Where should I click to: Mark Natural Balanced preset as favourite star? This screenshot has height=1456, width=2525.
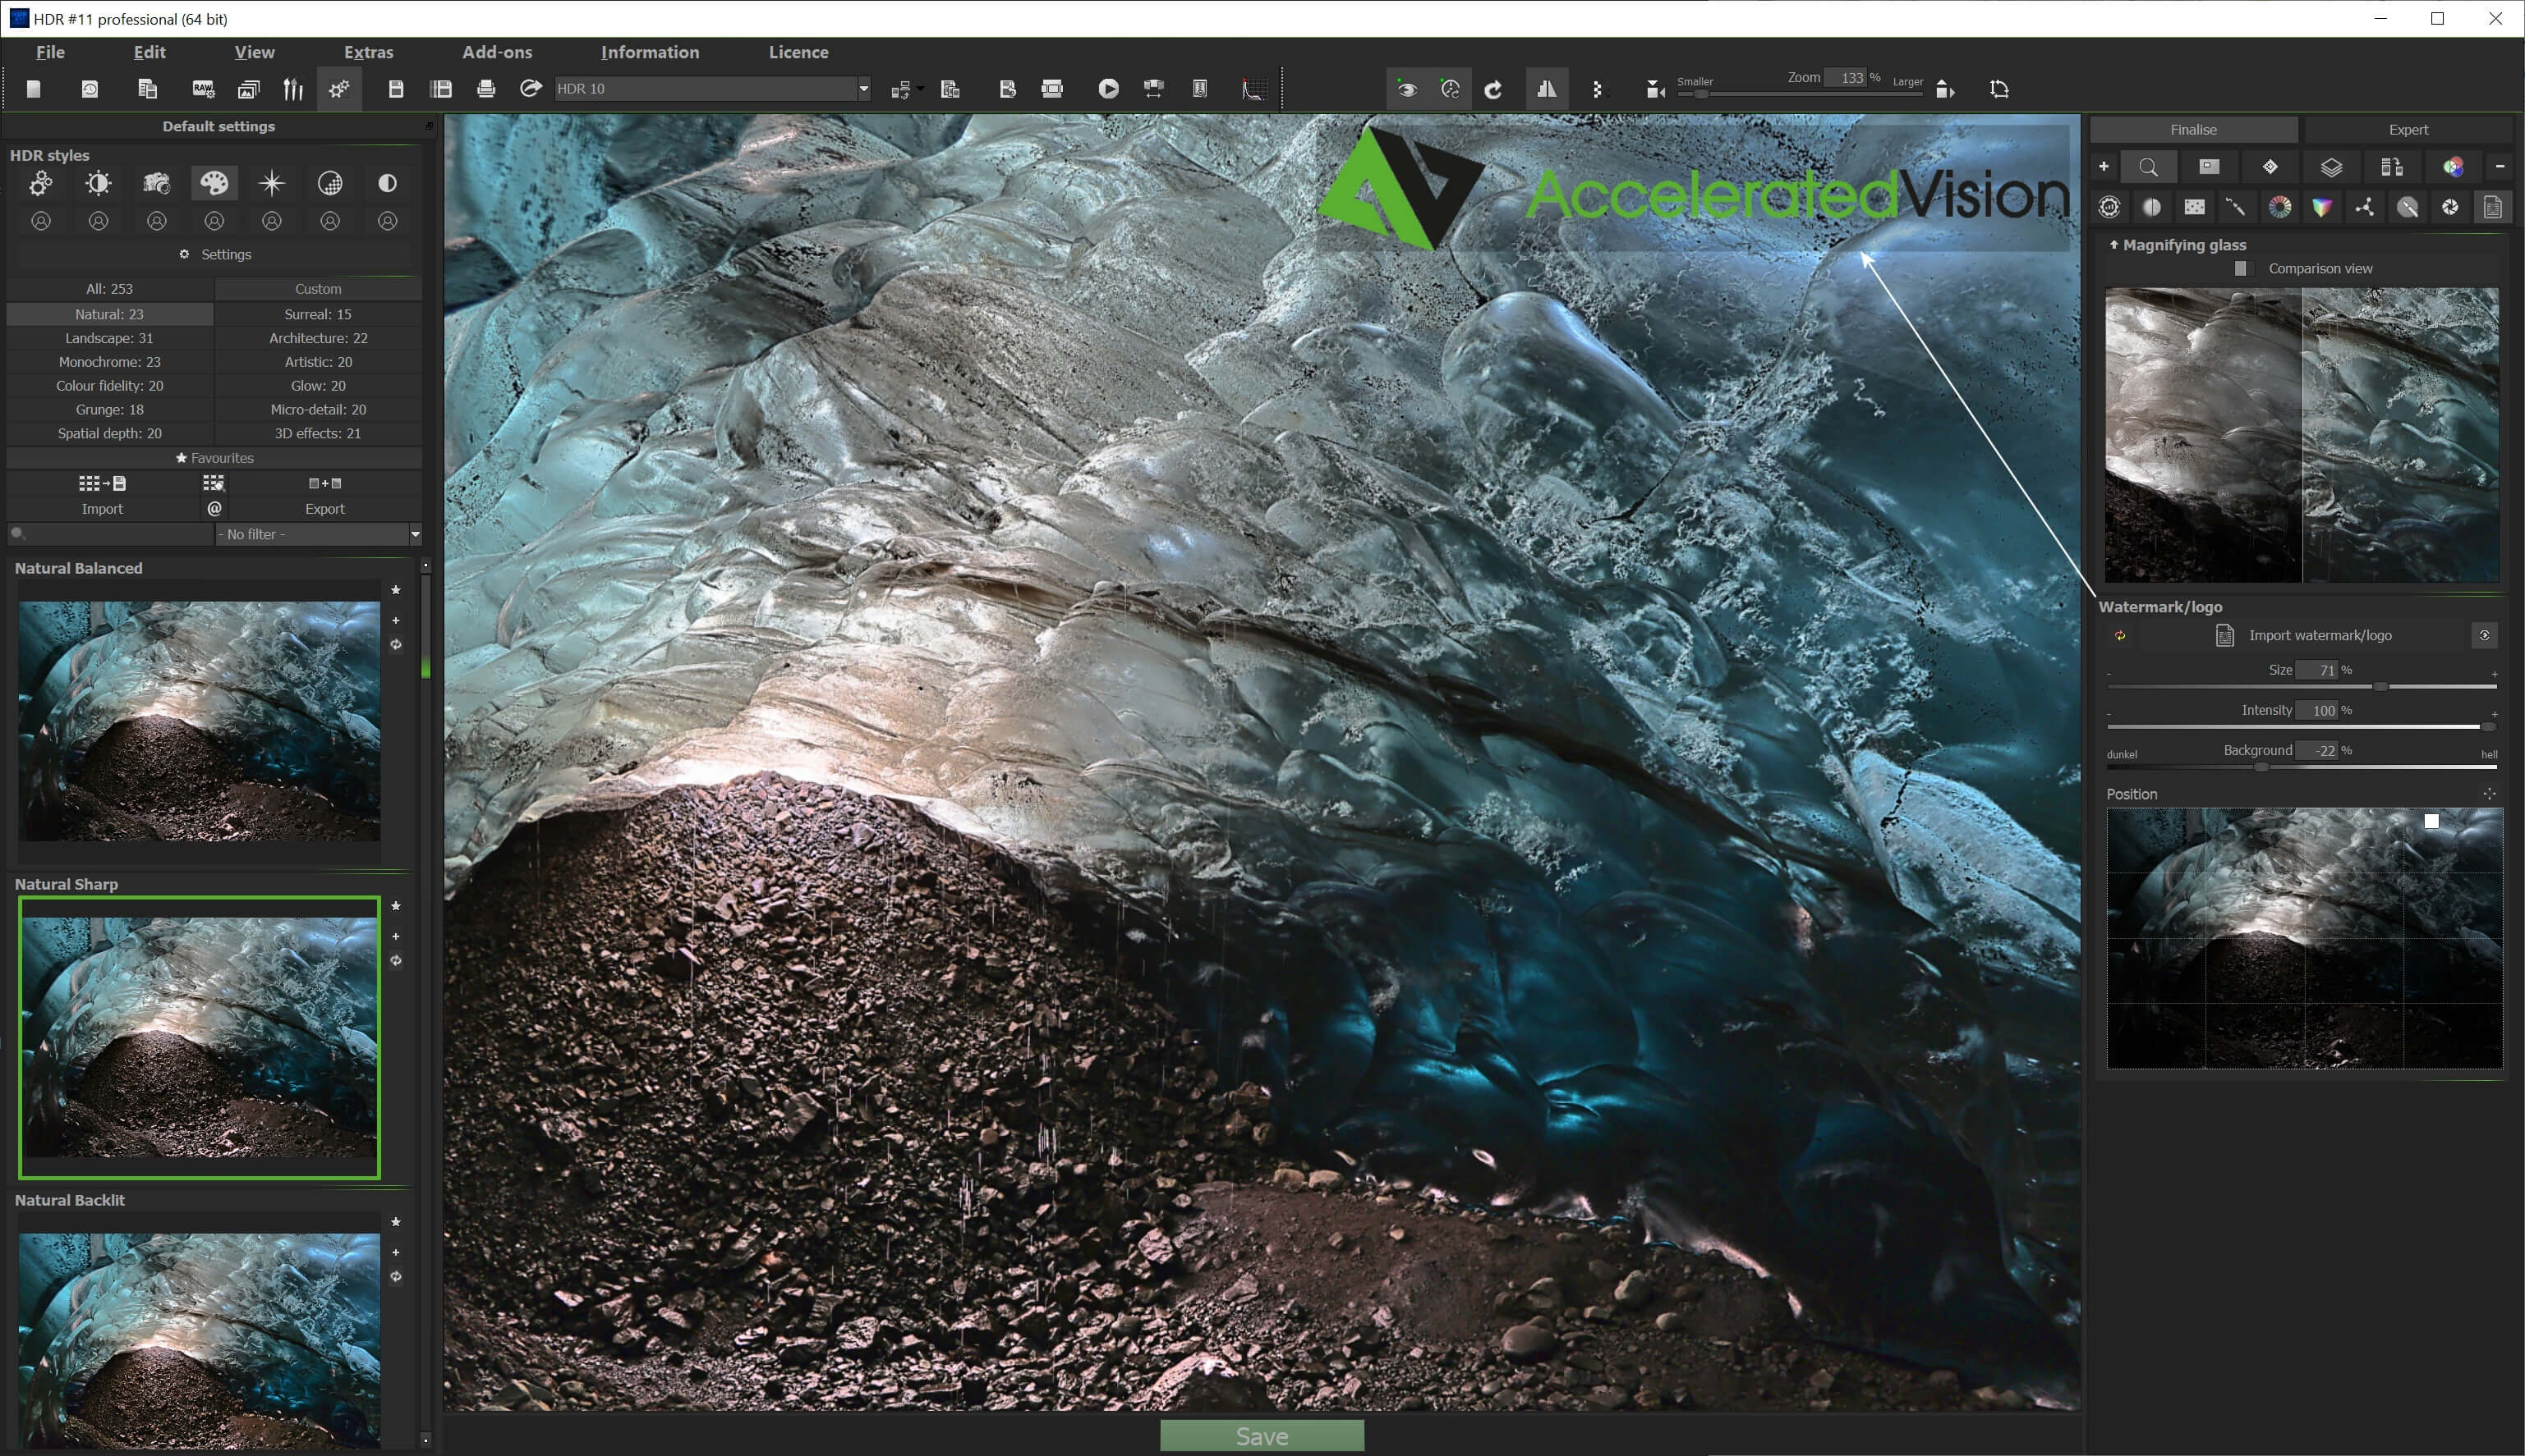395,590
